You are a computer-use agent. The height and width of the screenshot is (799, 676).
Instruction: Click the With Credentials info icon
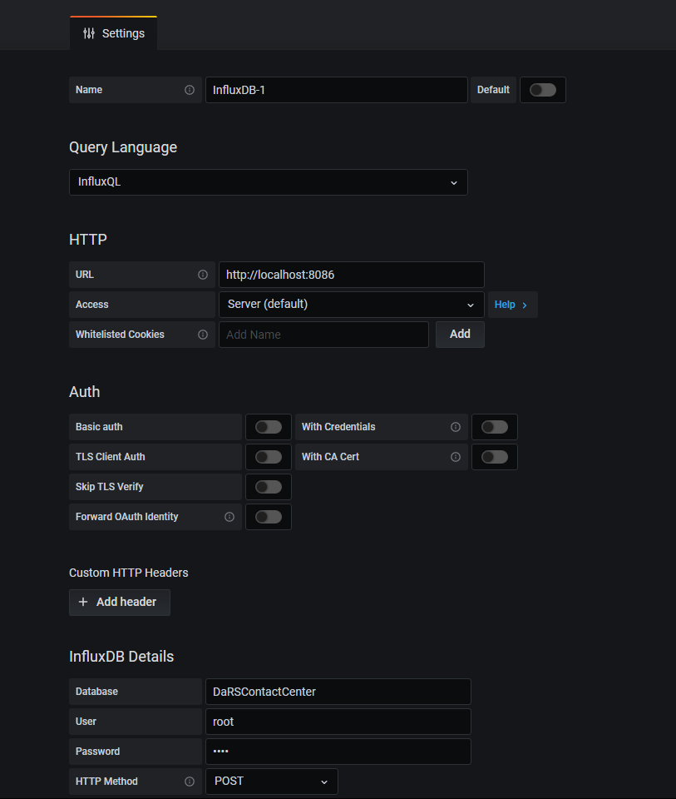point(456,427)
